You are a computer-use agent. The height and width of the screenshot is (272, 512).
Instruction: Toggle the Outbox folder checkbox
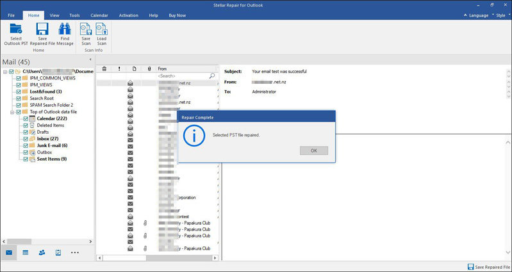26,152
